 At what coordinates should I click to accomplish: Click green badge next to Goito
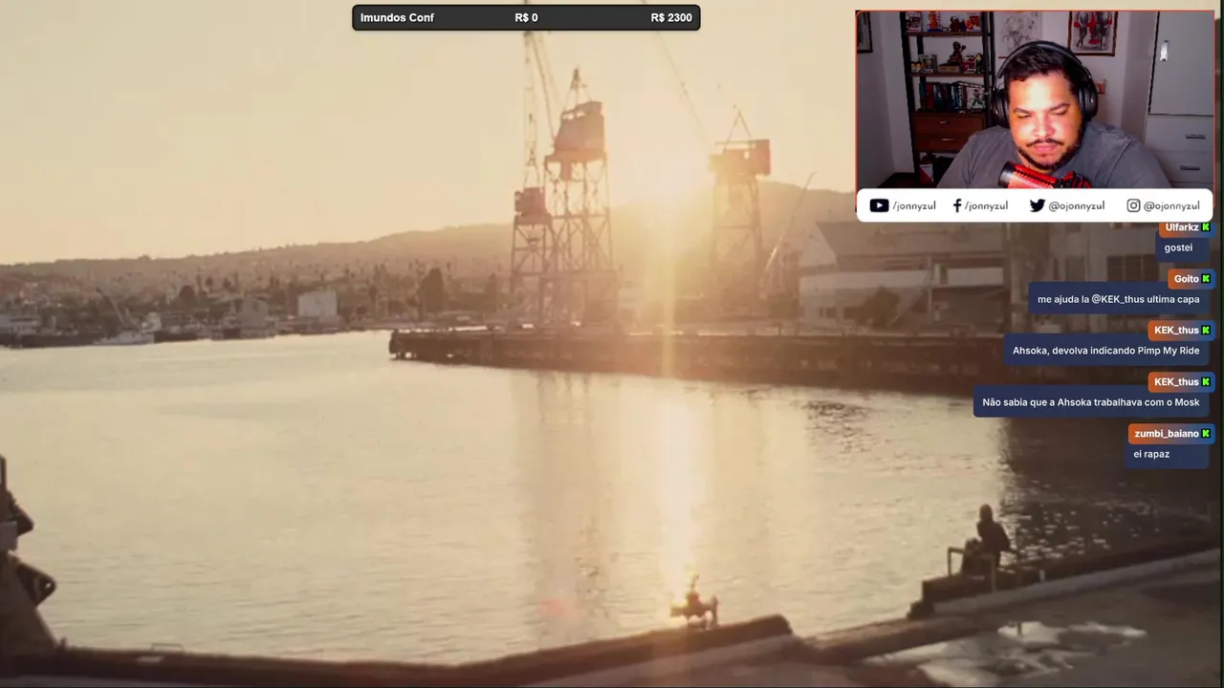[x=1206, y=279]
